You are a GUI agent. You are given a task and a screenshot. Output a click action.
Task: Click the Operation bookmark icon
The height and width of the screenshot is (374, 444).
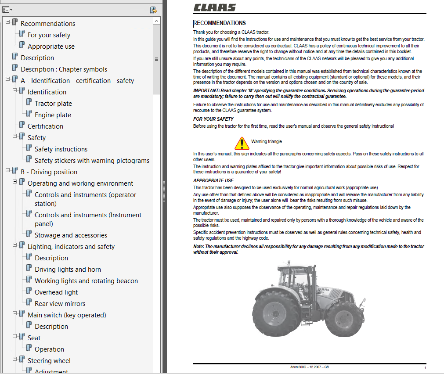(x=29, y=348)
